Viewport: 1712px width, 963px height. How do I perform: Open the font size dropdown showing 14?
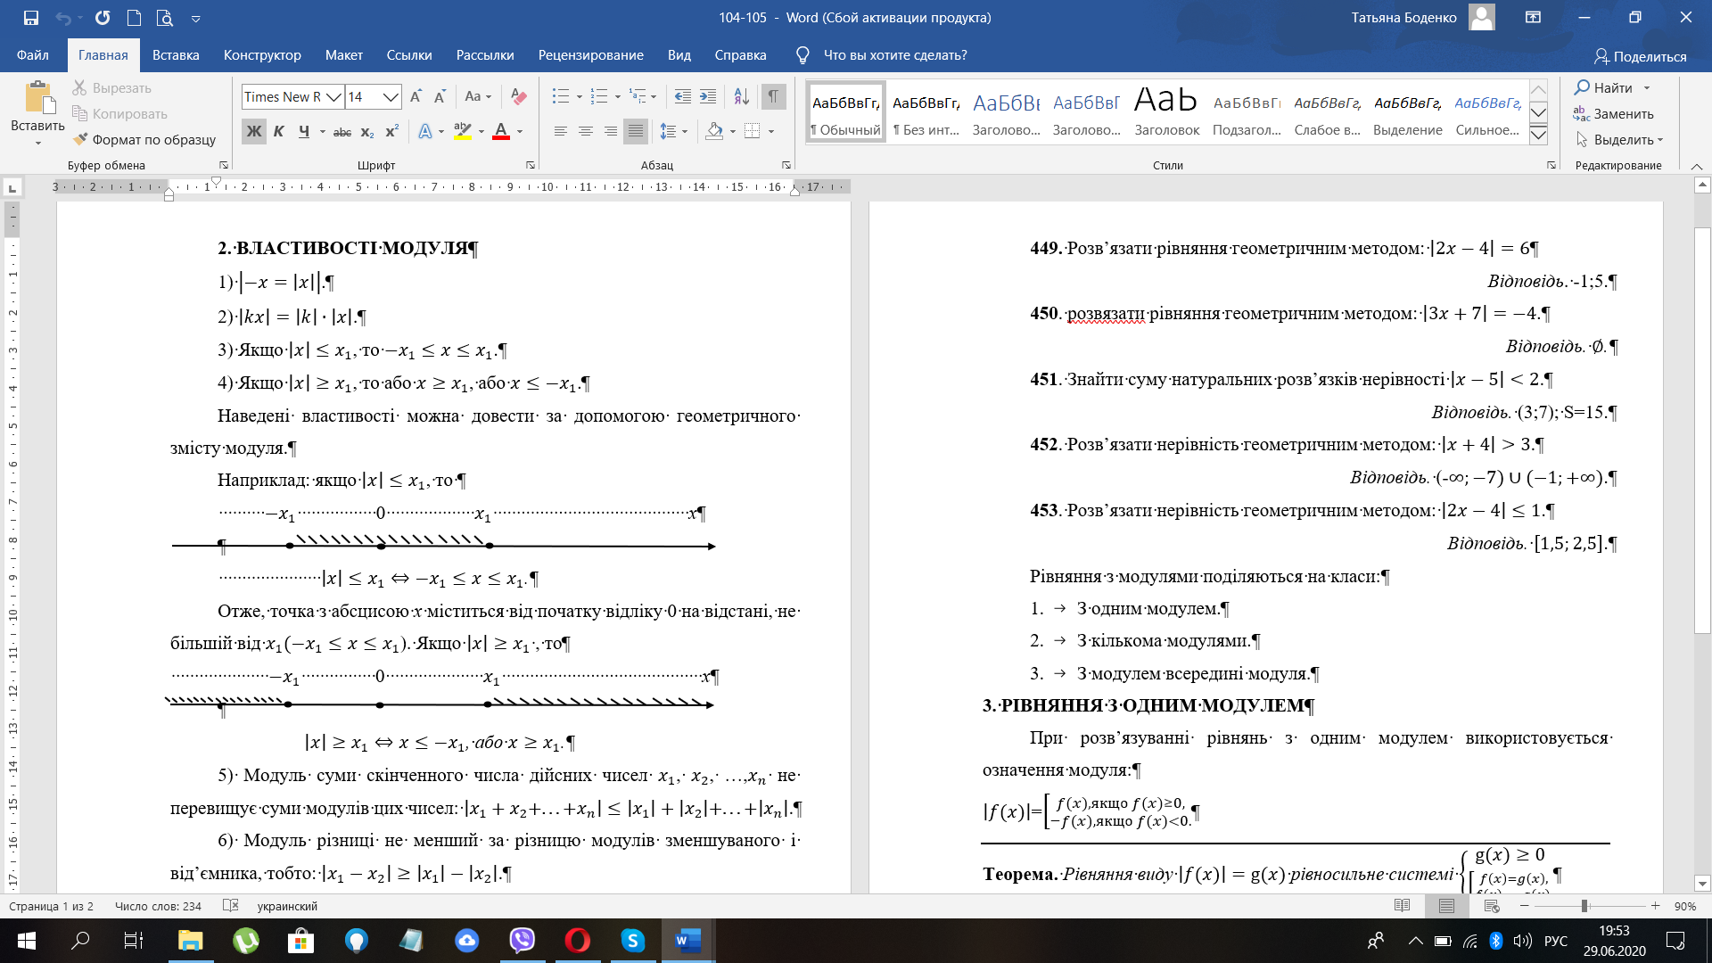pos(391,96)
